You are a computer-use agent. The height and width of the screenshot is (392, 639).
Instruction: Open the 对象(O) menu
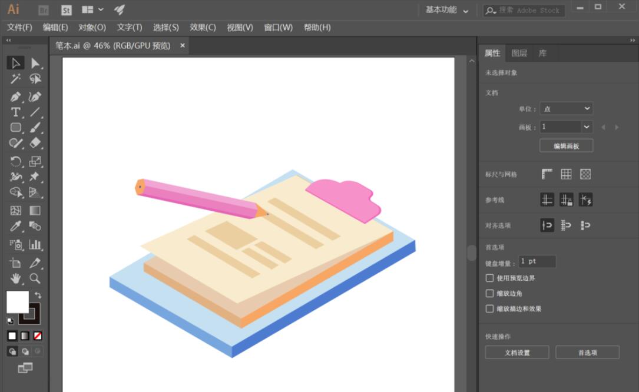[92, 28]
